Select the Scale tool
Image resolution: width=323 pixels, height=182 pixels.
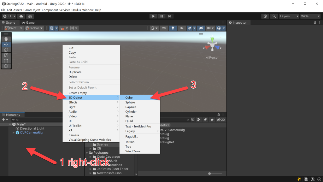[6, 55]
